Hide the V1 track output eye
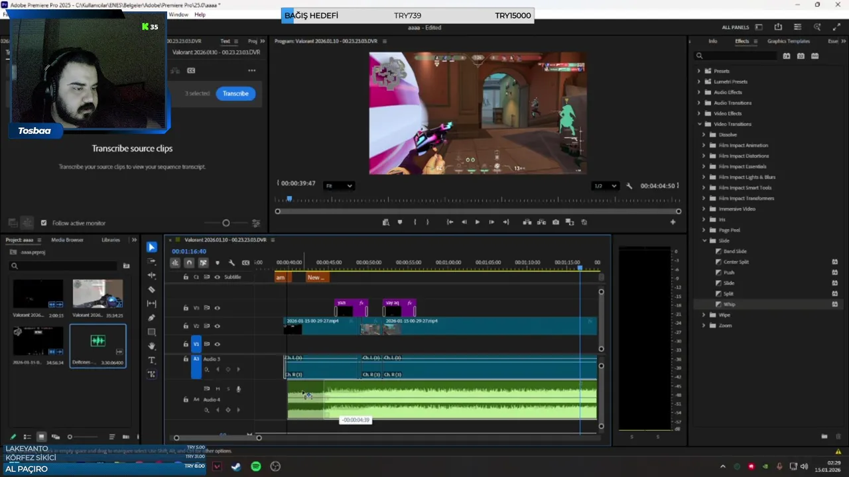Image resolution: width=849 pixels, height=477 pixels. coord(217,344)
